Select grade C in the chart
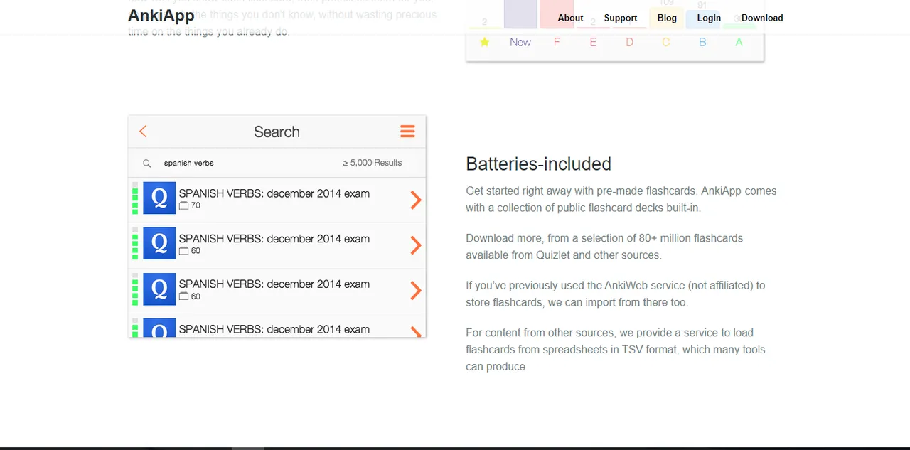Image resolution: width=910 pixels, height=450 pixels. pyautogui.click(x=666, y=42)
